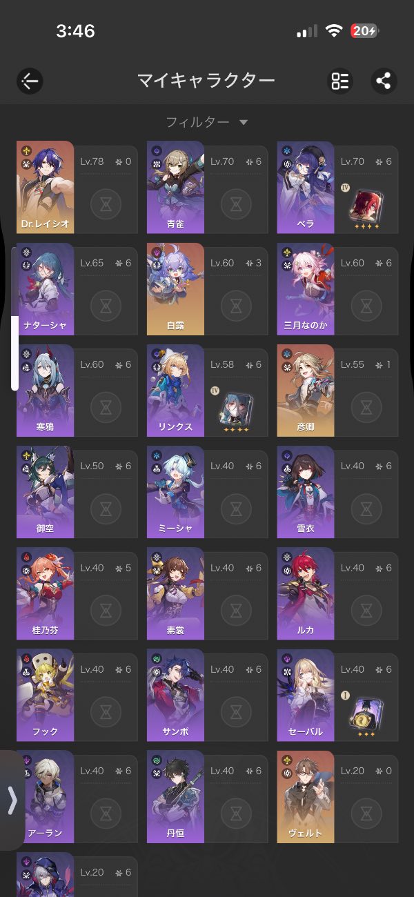Switch layout with the grid view icon
The width and height of the screenshot is (414, 897).
pyautogui.click(x=339, y=81)
